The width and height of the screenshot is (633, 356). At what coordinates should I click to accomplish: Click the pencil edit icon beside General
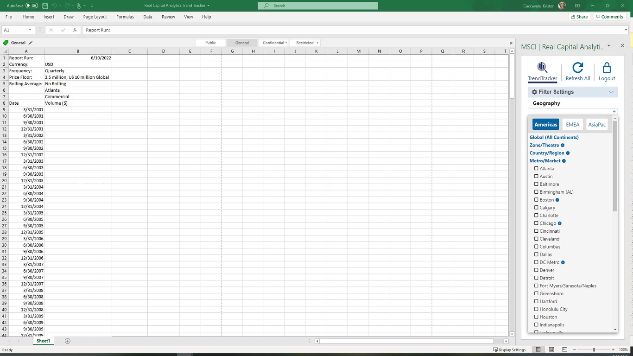coord(31,43)
